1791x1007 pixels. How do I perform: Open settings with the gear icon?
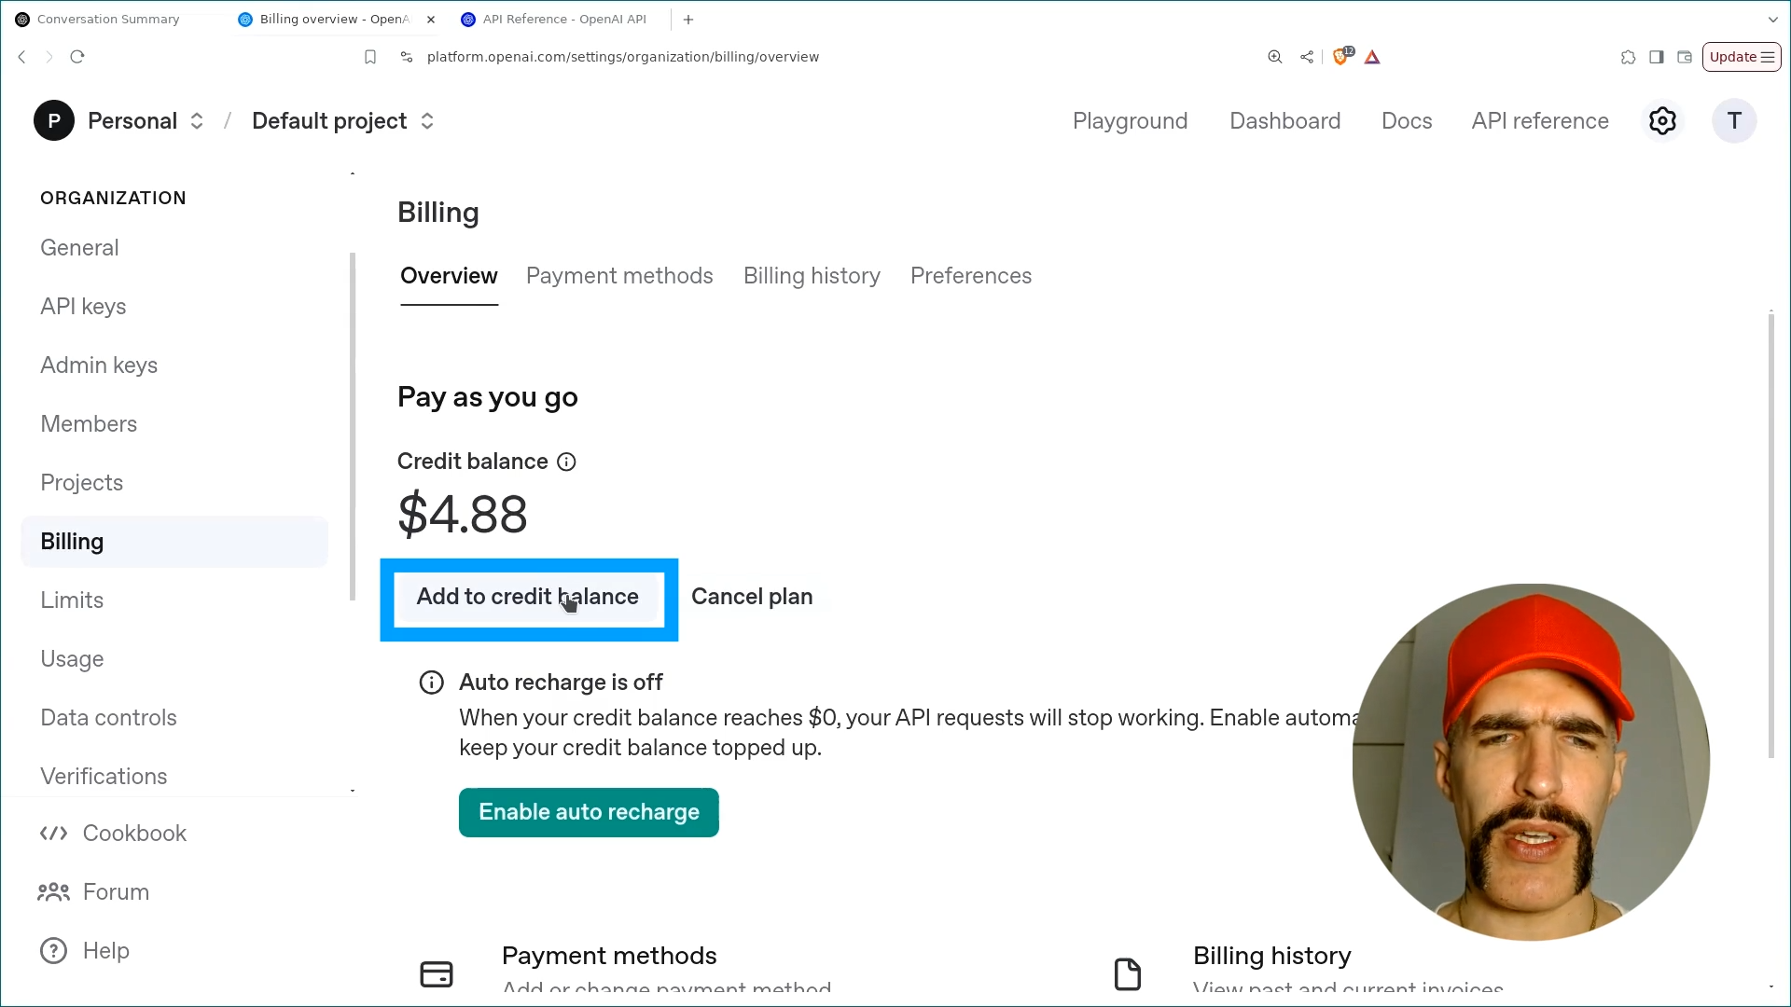point(1662,121)
